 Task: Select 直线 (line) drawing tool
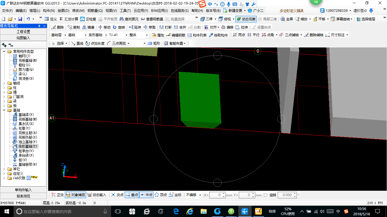click(77, 43)
